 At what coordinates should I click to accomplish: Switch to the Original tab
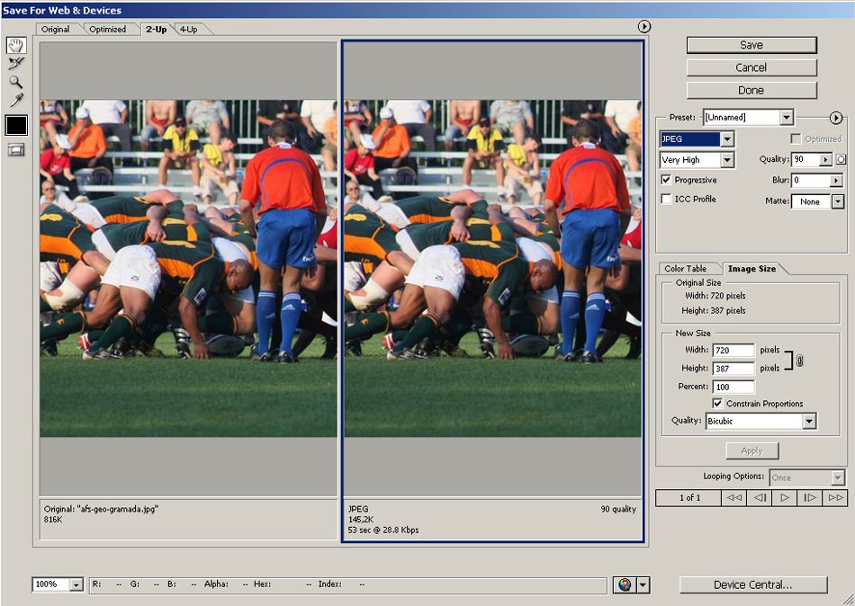coord(56,30)
